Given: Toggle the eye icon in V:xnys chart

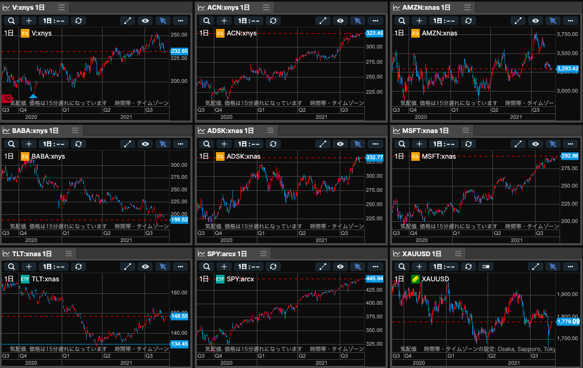Looking at the screenshot, I should tap(146, 21).
